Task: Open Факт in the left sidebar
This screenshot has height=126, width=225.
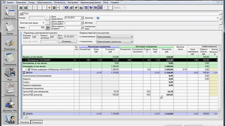Action: click(x=9, y=74)
